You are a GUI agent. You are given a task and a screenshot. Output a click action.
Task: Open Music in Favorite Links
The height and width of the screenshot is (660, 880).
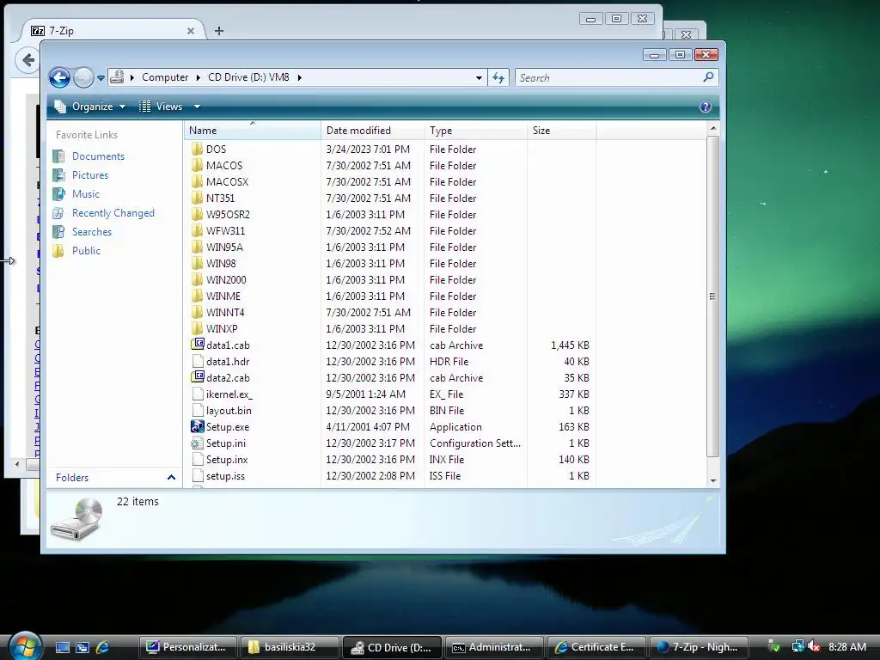click(86, 194)
